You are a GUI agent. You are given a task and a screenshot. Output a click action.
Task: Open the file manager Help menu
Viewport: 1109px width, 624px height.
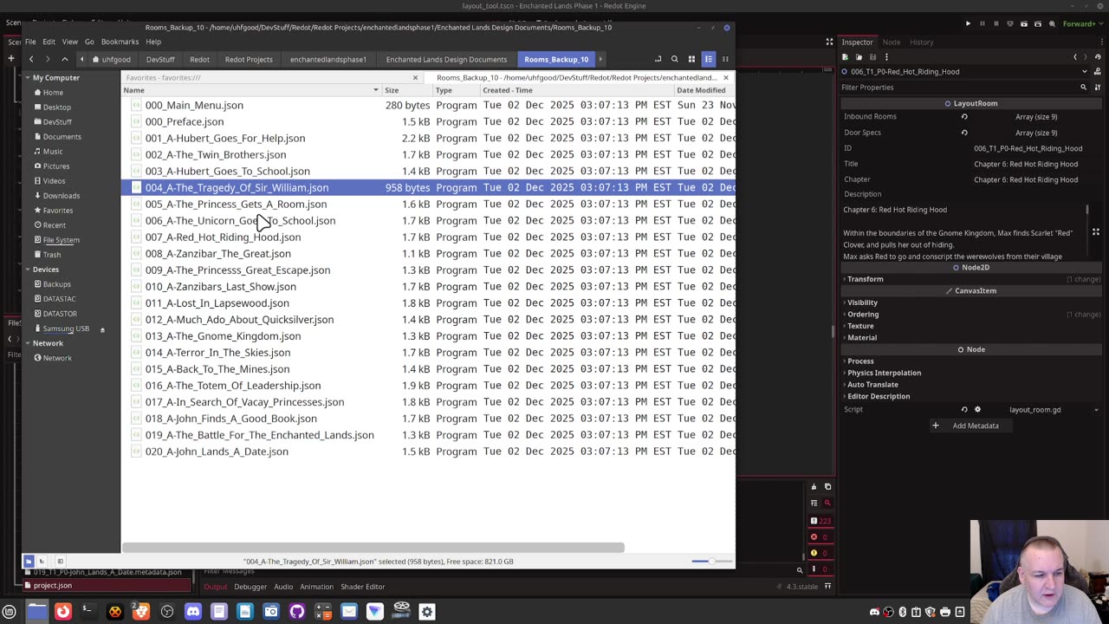[x=153, y=42]
